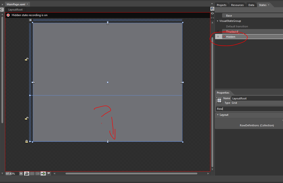283x183 pixels.
Task: Switch to the Resources tab
Action: coord(237,5)
